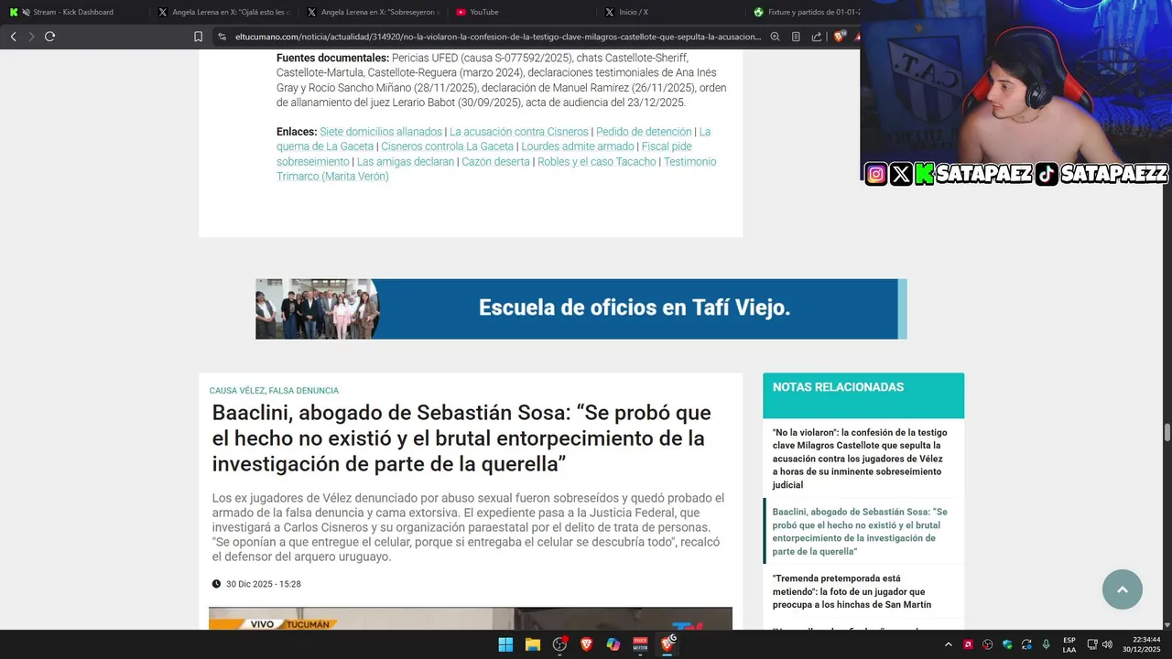
Task: Go back using the browser back arrow
Action: 13,37
